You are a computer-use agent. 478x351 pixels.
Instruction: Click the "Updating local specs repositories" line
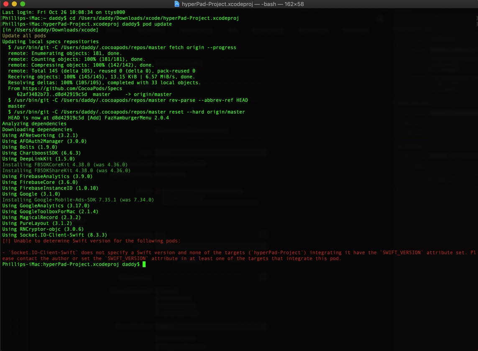point(50,41)
